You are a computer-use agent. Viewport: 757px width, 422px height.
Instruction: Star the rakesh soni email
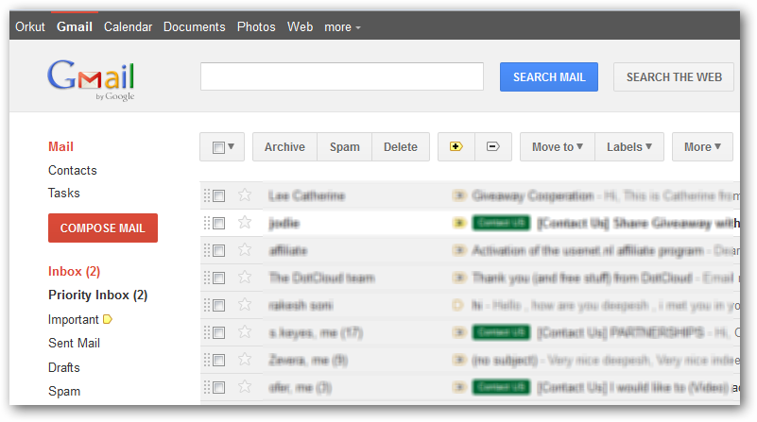[x=245, y=305]
